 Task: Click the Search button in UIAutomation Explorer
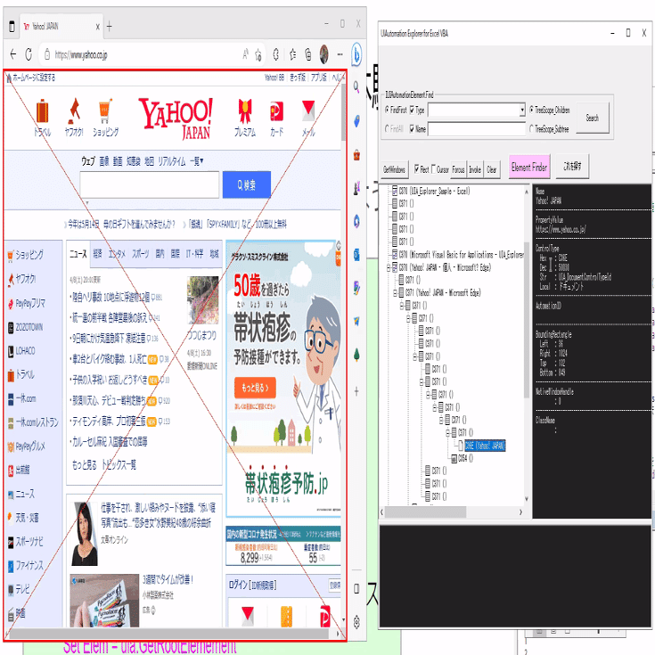(593, 118)
